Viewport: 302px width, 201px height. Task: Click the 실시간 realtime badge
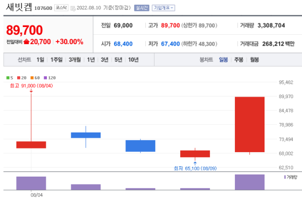(x=142, y=8)
